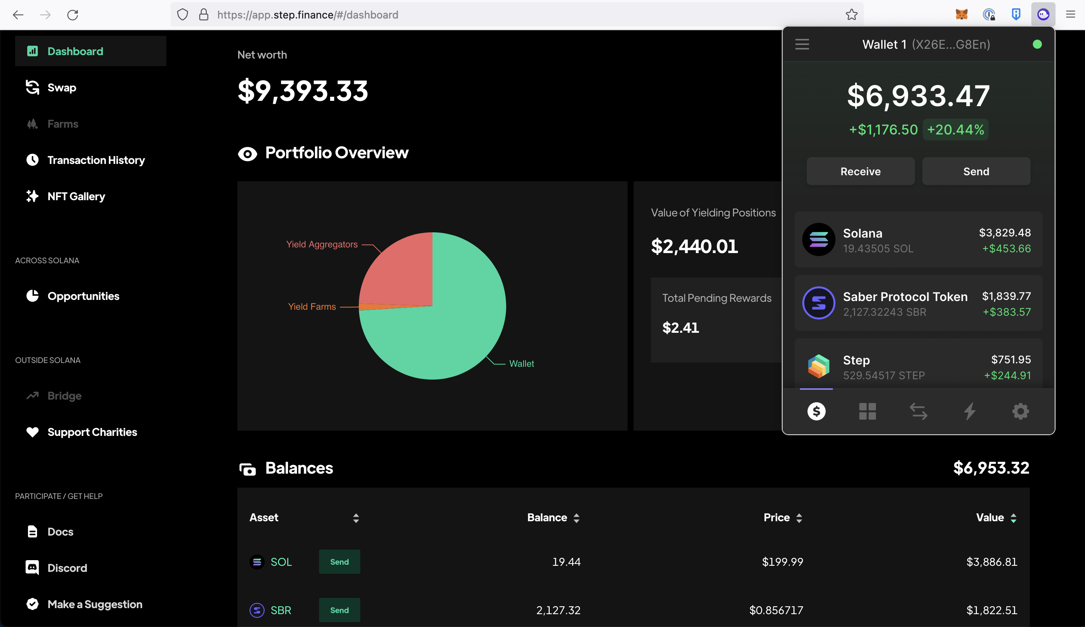Click the Send button in Phantom wallet
The width and height of the screenshot is (1085, 627).
tap(976, 171)
